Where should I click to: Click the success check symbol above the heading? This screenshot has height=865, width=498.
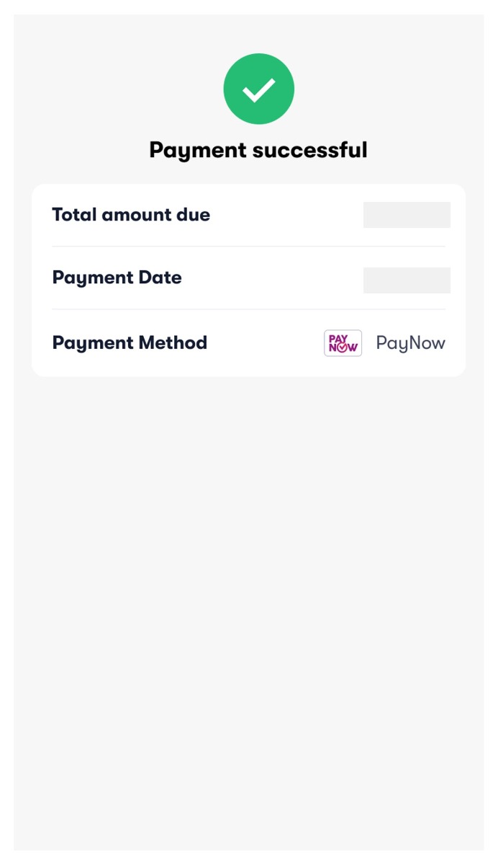258,88
